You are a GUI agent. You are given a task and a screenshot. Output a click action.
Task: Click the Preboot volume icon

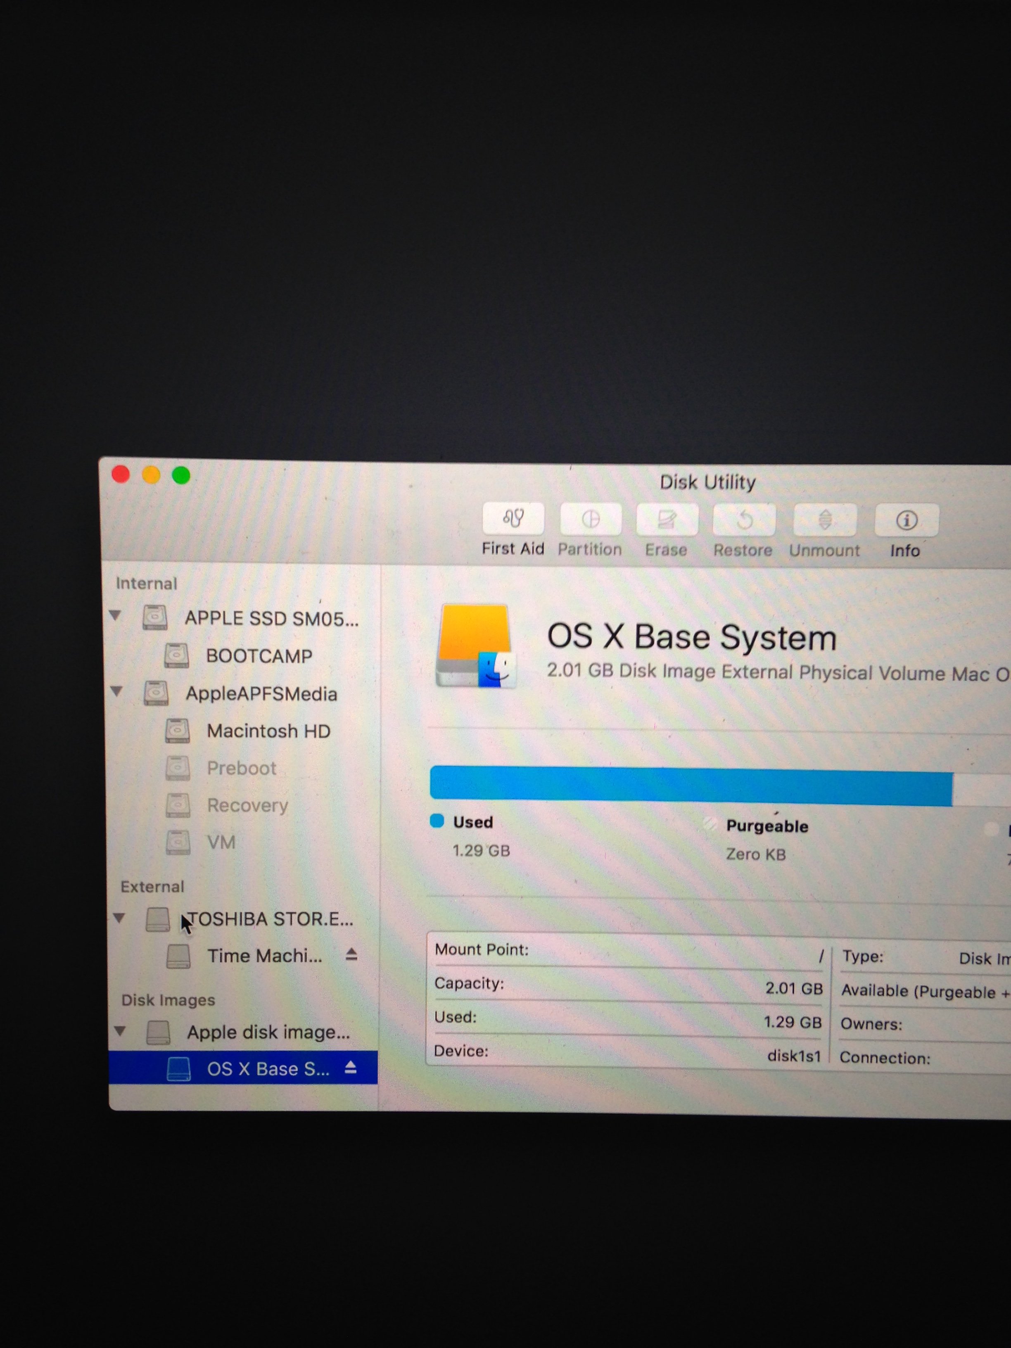click(178, 768)
